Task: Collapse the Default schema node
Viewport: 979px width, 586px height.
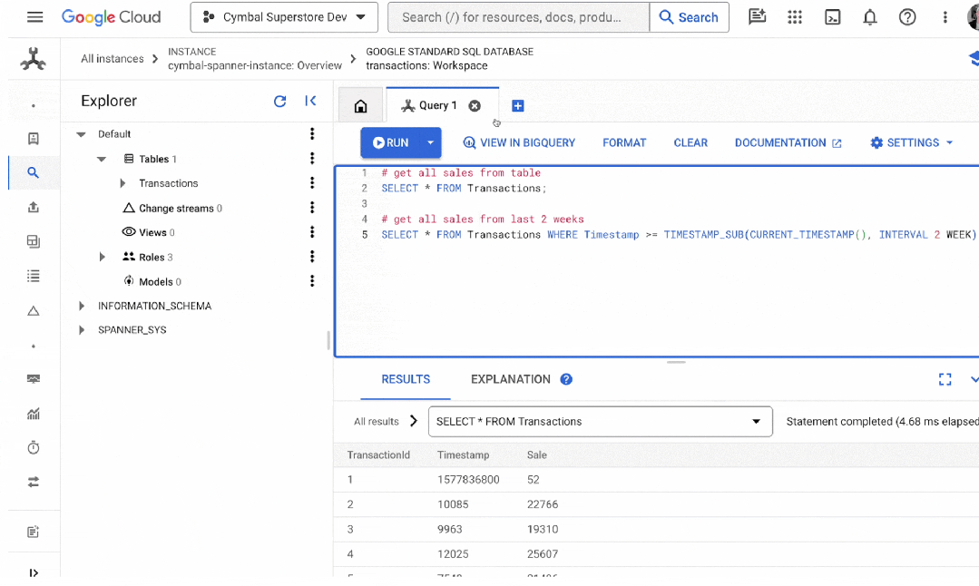Action: pyautogui.click(x=81, y=134)
